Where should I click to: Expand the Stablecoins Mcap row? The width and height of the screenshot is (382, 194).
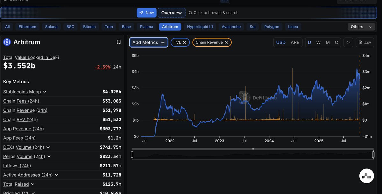45,92
